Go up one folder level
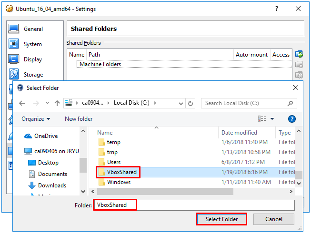This screenshot has width=311, height=234. tap(57, 103)
